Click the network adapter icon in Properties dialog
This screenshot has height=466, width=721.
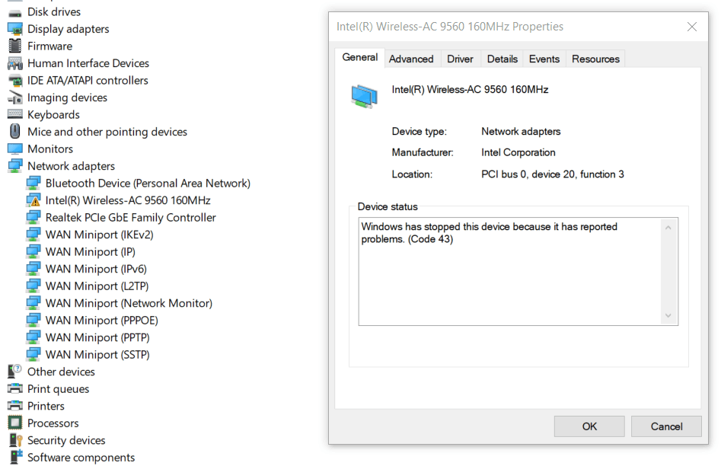coord(364,97)
